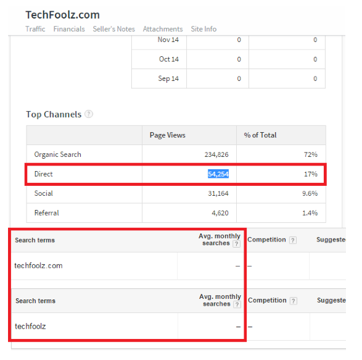Select the highlighted 54,254 Direct page views
Screen dimensions: 362x360
click(218, 174)
